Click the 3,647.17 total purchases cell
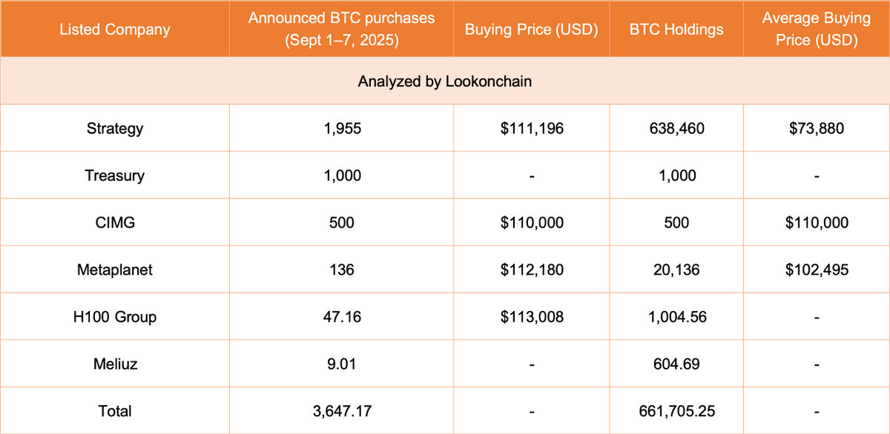Image resolution: width=890 pixels, height=434 pixels. point(342,411)
